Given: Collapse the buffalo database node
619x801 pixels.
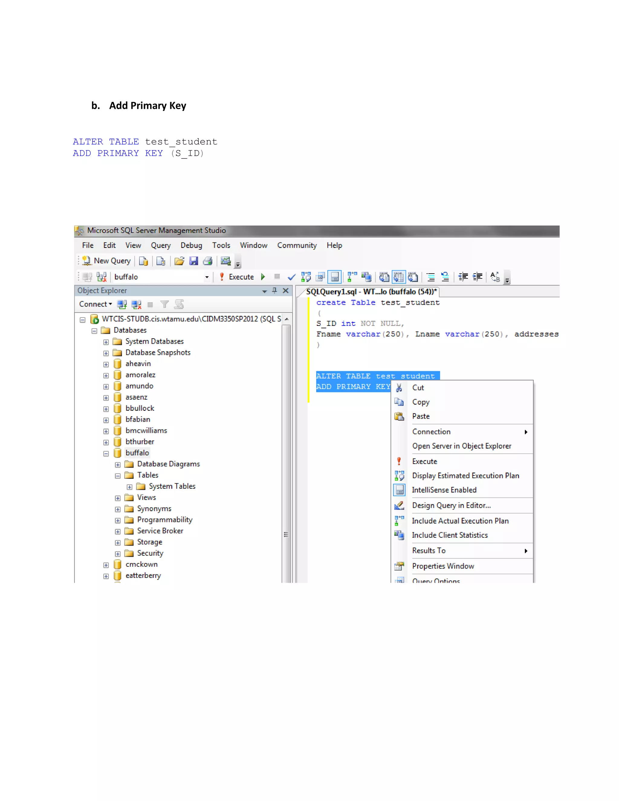Looking at the screenshot, I should point(106,454).
